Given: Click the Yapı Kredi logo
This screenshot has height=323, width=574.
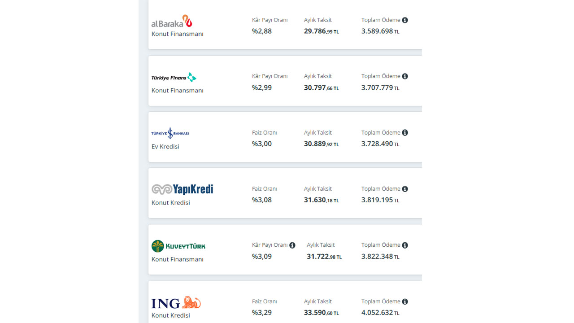Looking at the screenshot, I should click(183, 189).
